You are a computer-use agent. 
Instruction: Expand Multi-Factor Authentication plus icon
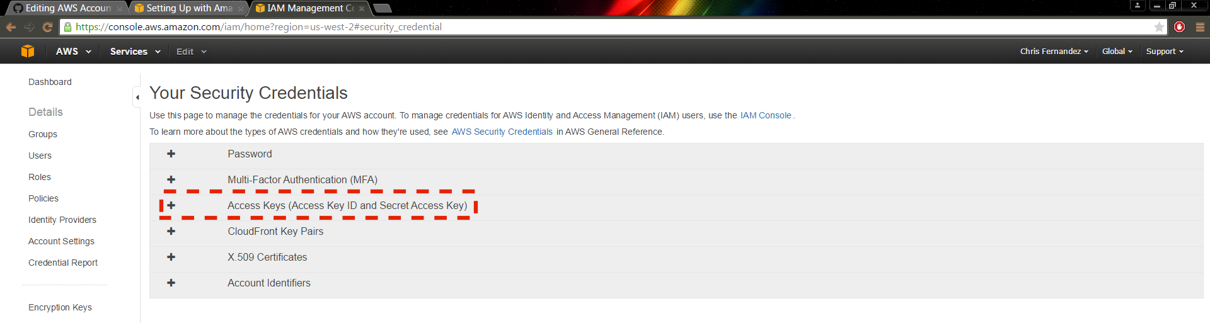[171, 180]
